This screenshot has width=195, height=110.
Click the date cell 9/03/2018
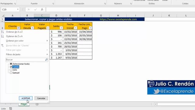70,58
